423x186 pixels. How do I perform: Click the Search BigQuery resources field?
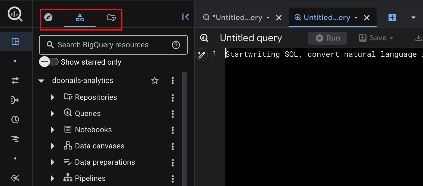click(109, 45)
